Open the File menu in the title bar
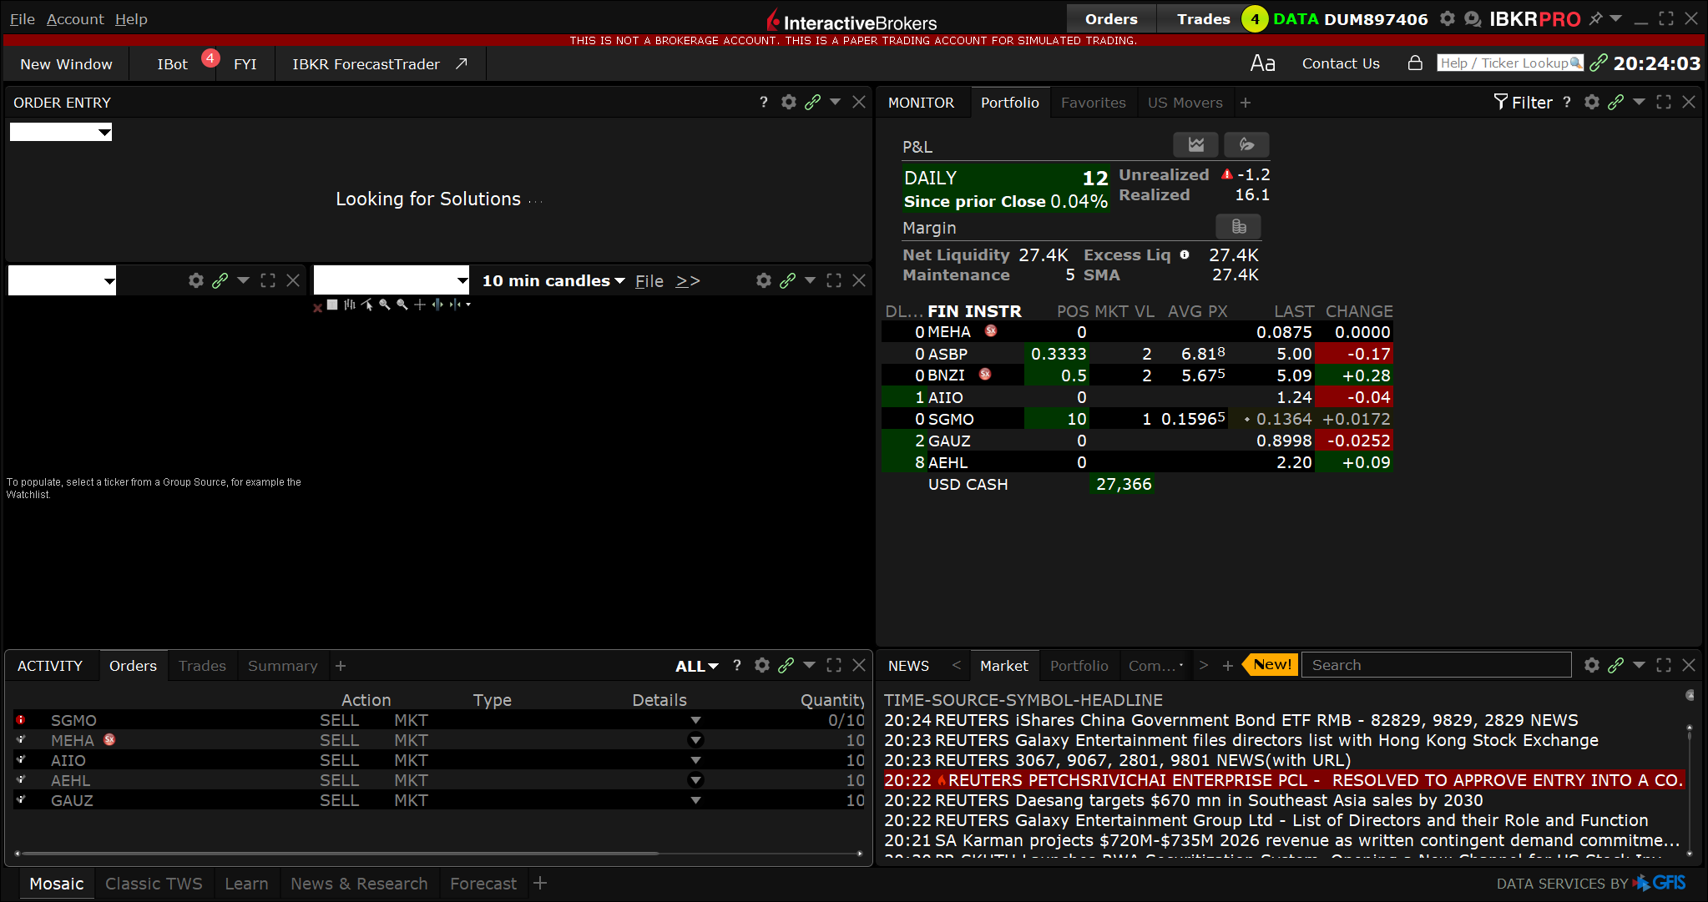The height and width of the screenshot is (902, 1708). pyautogui.click(x=23, y=18)
